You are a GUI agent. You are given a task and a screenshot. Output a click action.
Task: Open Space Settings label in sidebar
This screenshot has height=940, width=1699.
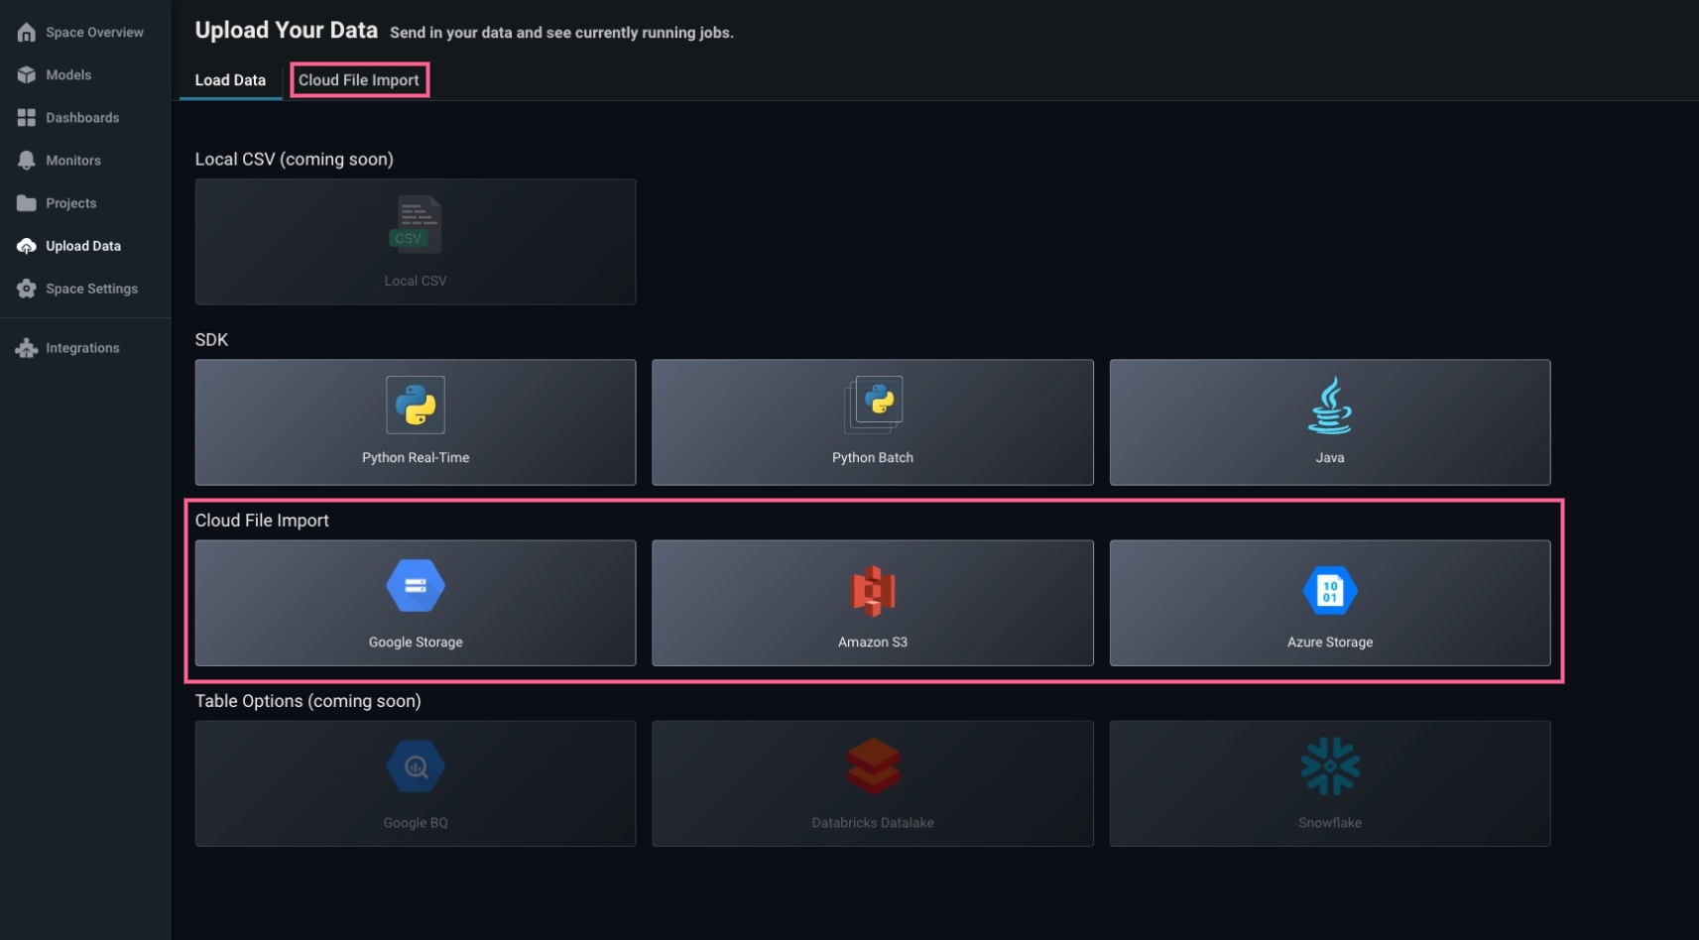(91, 289)
